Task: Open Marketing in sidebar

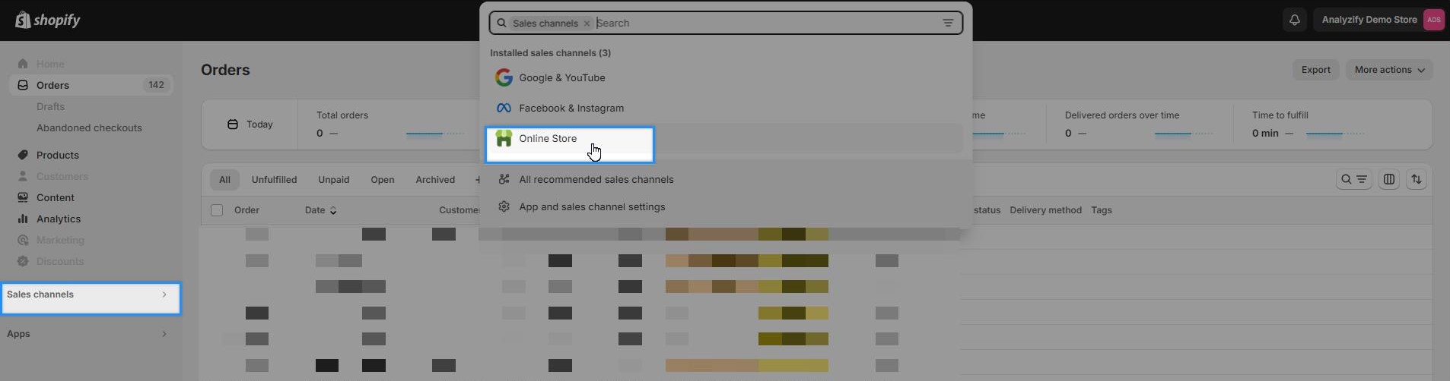Action: pyautogui.click(x=60, y=240)
